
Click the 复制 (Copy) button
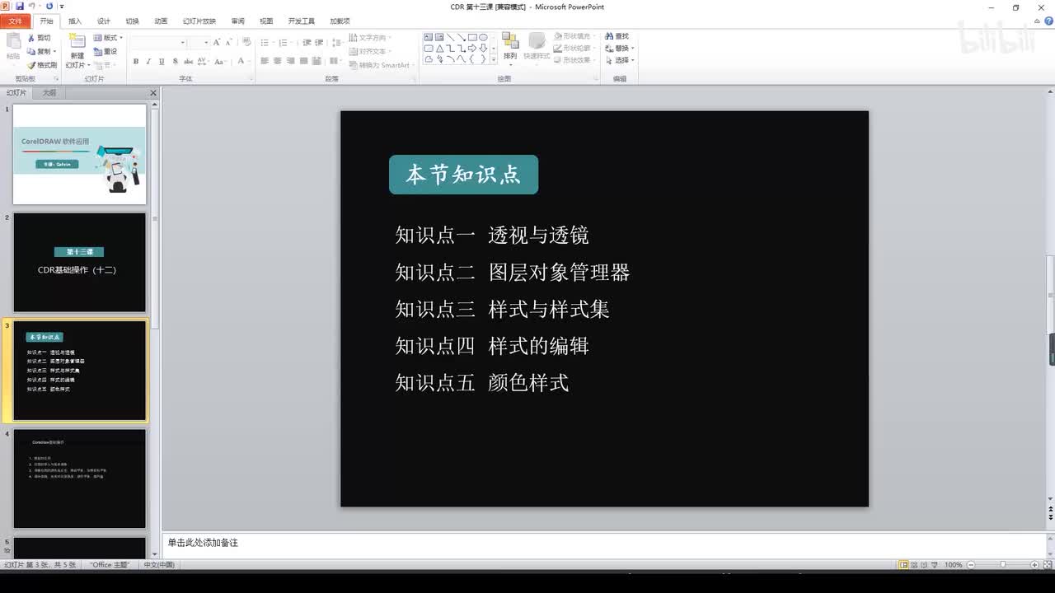point(41,51)
